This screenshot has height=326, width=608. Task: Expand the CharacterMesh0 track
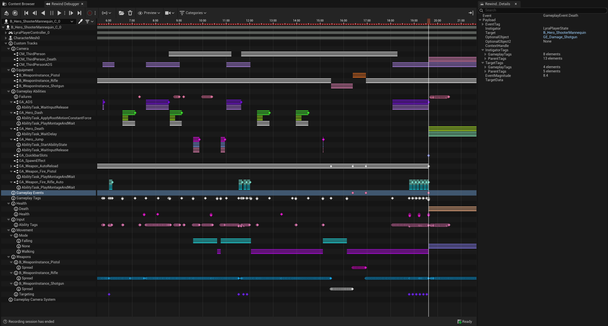click(x=6, y=38)
